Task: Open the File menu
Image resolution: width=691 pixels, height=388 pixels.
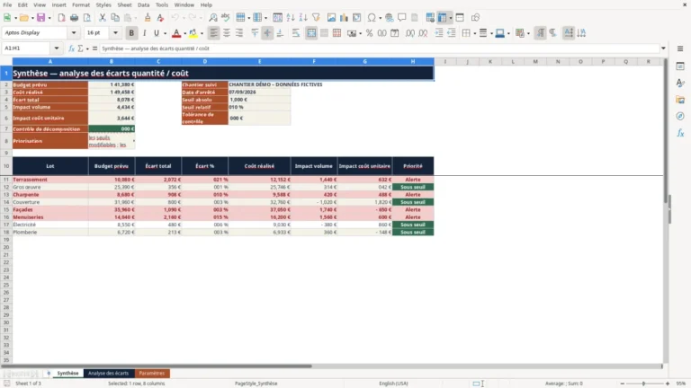Action: (x=7, y=4)
